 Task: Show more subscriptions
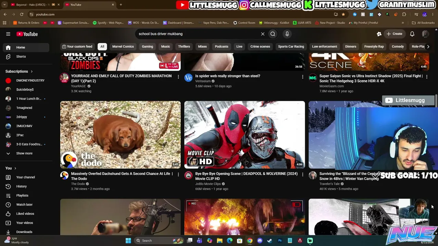[26, 153]
